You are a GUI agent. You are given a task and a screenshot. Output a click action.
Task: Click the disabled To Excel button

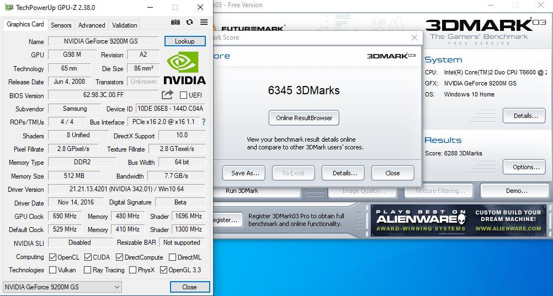pyautogui.click(x=294, y=173)
